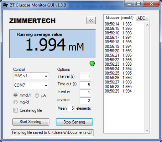
Task: Open the MAS v1 device dropdown
Action: [x=31, y=76]
